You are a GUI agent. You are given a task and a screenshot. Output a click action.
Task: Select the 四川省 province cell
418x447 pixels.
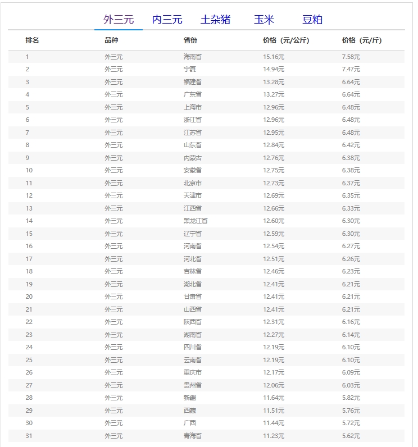(193, 347)
